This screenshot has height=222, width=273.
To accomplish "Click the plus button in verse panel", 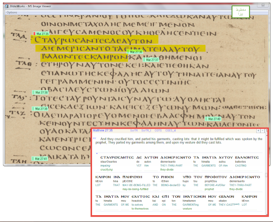I will (258, 131).
